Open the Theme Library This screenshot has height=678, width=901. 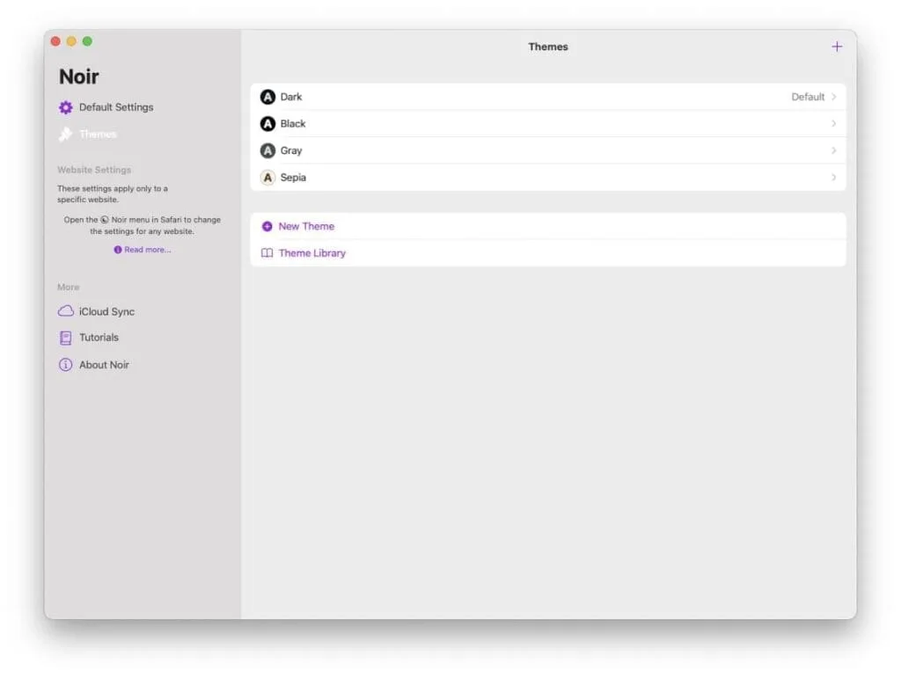pyautogui.click(x=313, y=252)
